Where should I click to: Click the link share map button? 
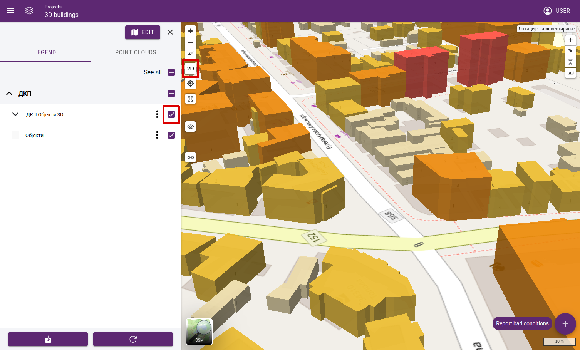tap(190, 157)
